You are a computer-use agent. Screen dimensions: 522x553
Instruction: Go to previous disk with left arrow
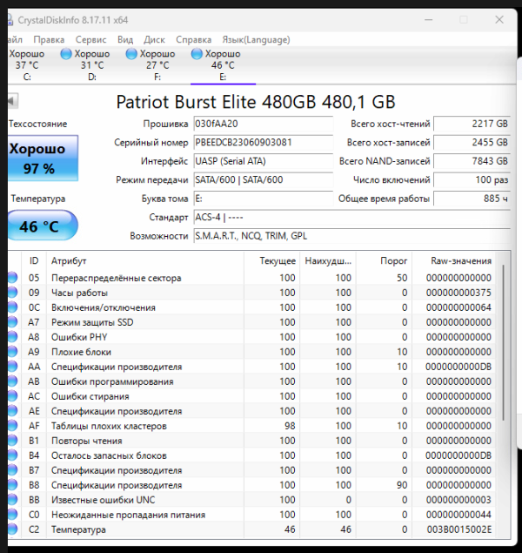coord(11,101)
